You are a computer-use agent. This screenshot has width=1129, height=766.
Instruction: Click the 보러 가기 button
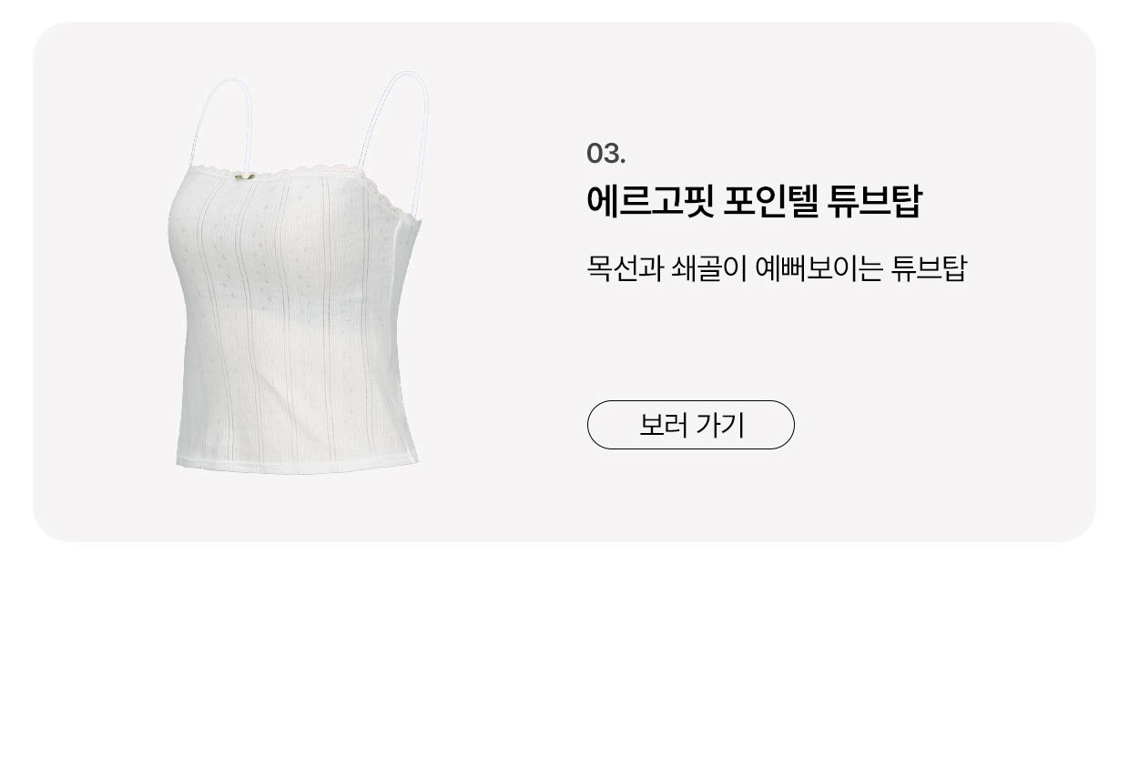coord(690,425)
